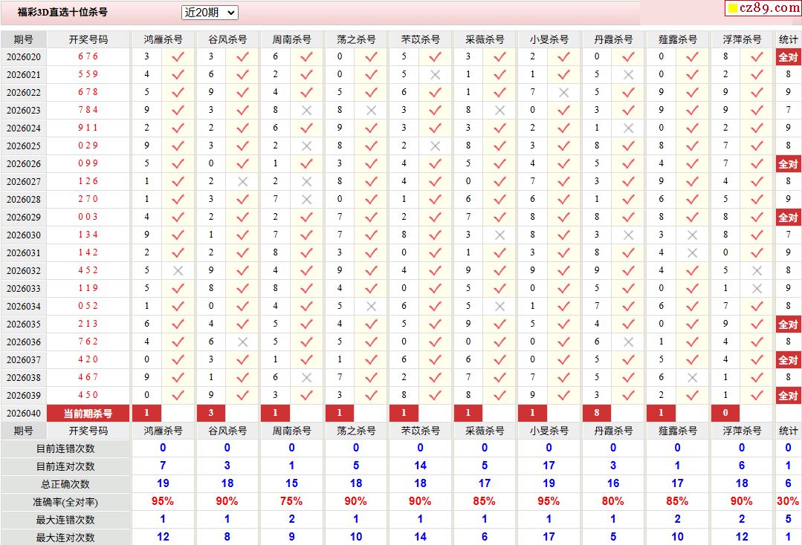Screen dimensions: 802x545
Task: Click the 全对 badge in row 2026020
Action: point(788,56)
